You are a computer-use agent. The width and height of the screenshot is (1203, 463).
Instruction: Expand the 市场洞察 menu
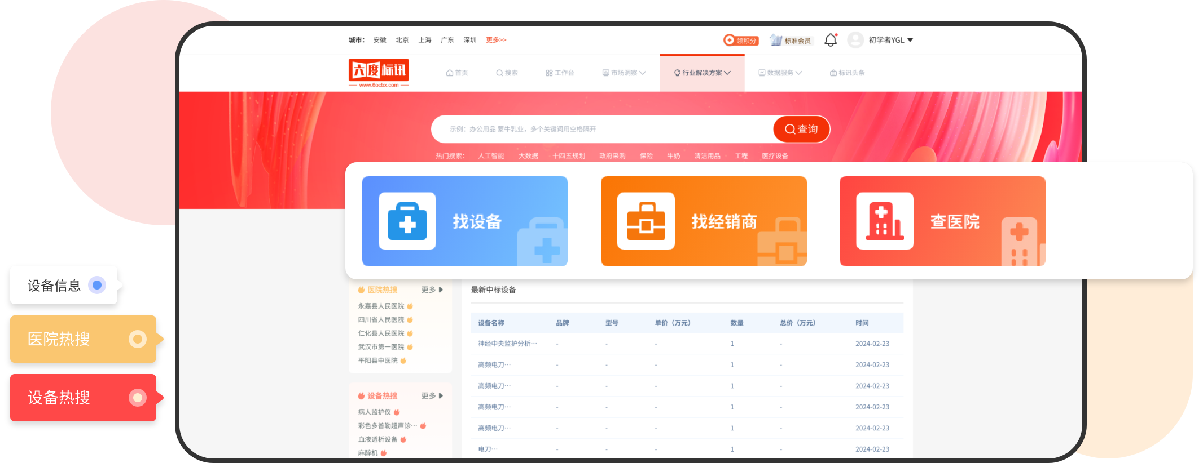point(624,73)
